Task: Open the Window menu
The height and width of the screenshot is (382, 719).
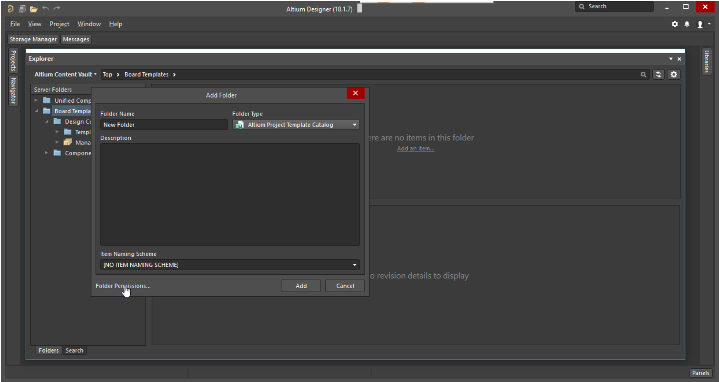Action: click(89, 24)
